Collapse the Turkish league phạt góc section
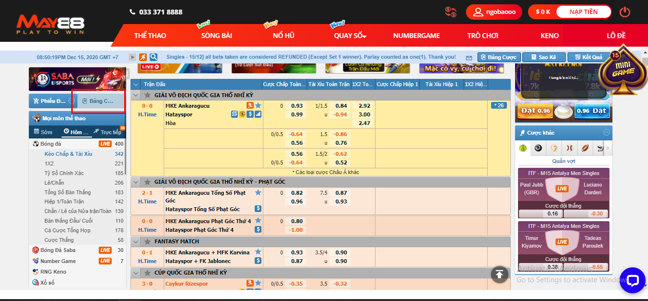Viewport: 648px width, 301px height. (136, 182)
